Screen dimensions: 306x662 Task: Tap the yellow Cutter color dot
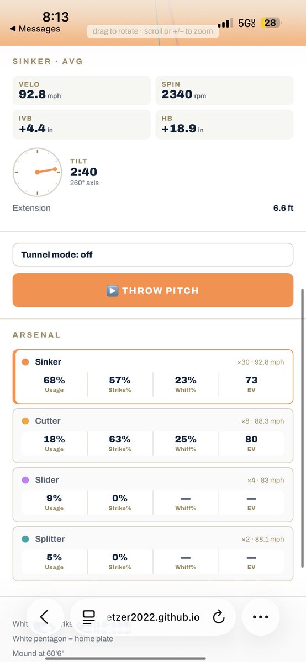pyautogui.click(x=25, y=421)
